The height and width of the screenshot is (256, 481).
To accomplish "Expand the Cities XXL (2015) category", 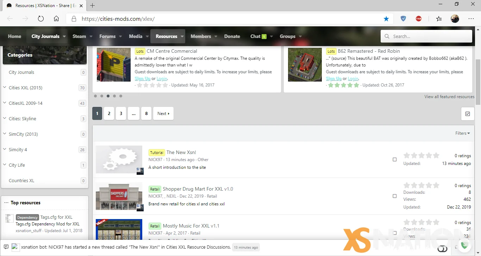I will coord(5,87).
